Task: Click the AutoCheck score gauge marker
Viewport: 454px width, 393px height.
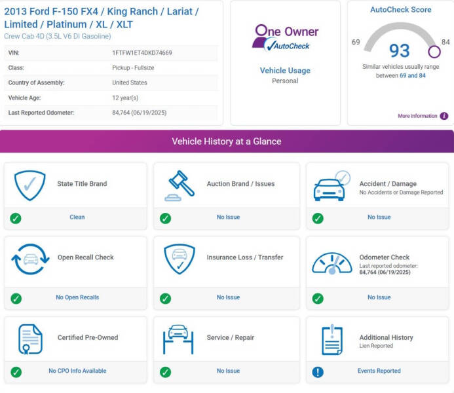Action: pyautogui.click(x=434, y=51)
